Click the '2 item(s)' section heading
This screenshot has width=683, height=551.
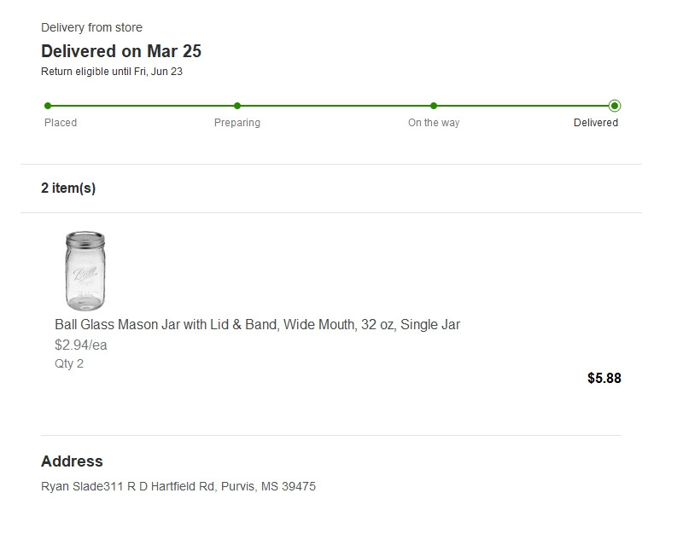click(x=68, y=188)
